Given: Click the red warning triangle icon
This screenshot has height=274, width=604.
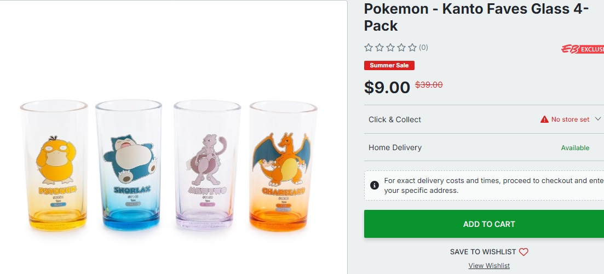Looking at the screenshot, I should 544,119.
